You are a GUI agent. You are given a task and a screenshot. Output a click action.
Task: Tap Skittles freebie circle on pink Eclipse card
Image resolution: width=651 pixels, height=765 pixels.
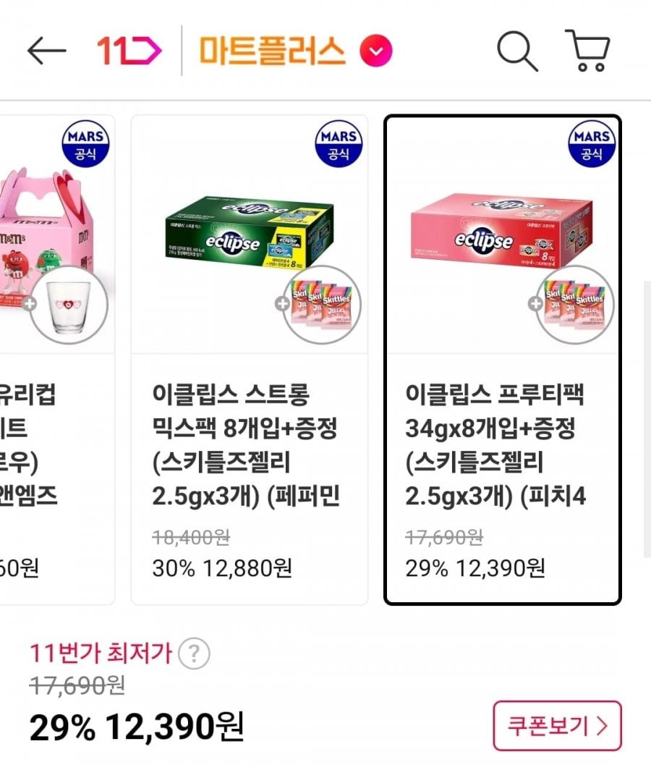574,304
